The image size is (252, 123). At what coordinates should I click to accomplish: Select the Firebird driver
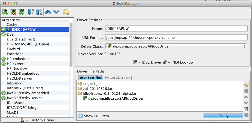35,49
